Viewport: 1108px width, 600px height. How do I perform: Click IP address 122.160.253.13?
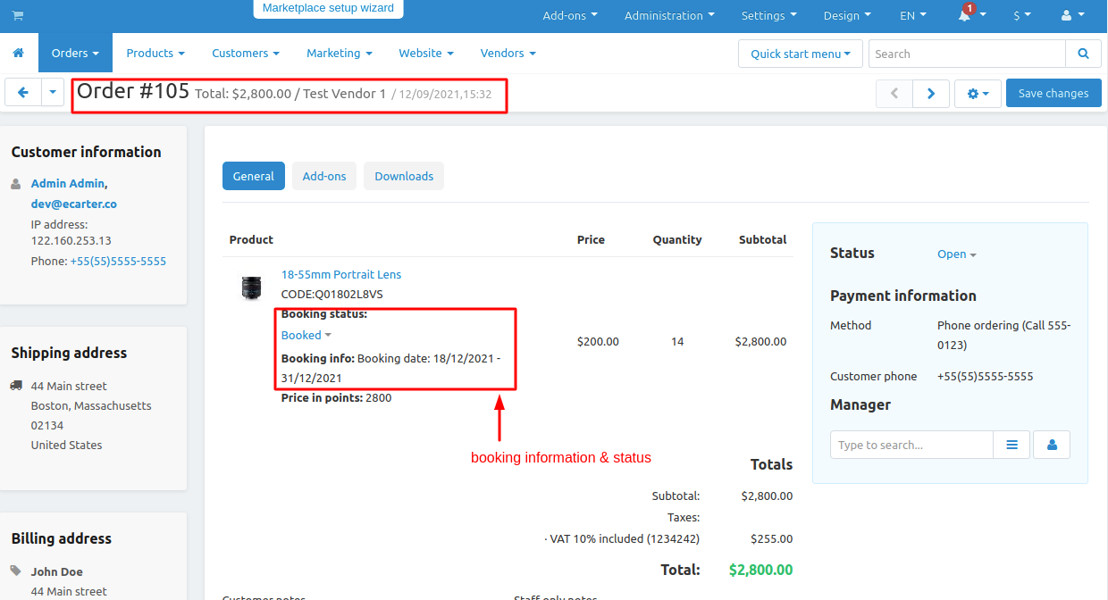(71, 241)
